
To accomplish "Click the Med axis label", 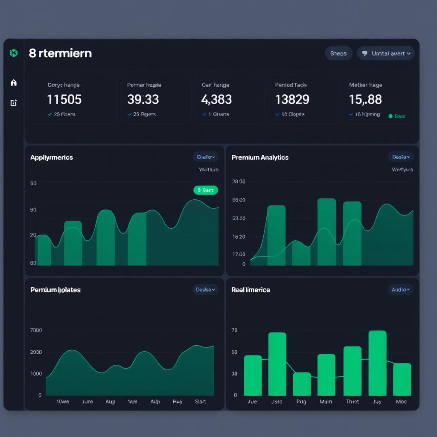I will (401, 402).
